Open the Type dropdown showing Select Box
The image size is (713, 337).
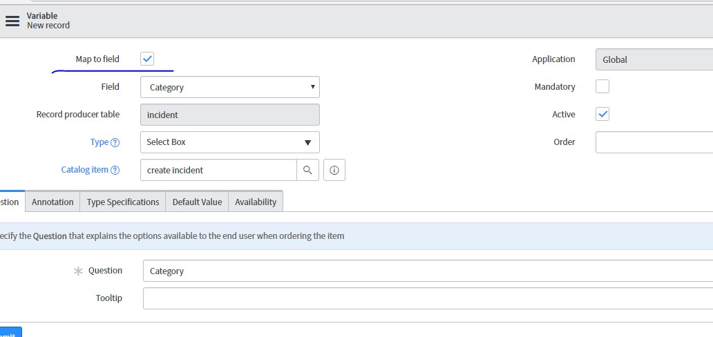230,142
